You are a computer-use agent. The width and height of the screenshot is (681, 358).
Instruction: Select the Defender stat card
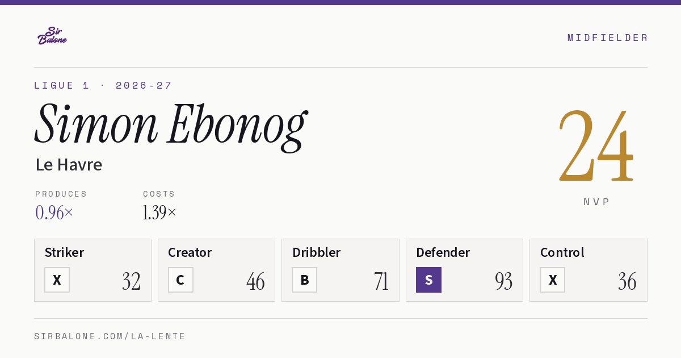pos(464,270)
